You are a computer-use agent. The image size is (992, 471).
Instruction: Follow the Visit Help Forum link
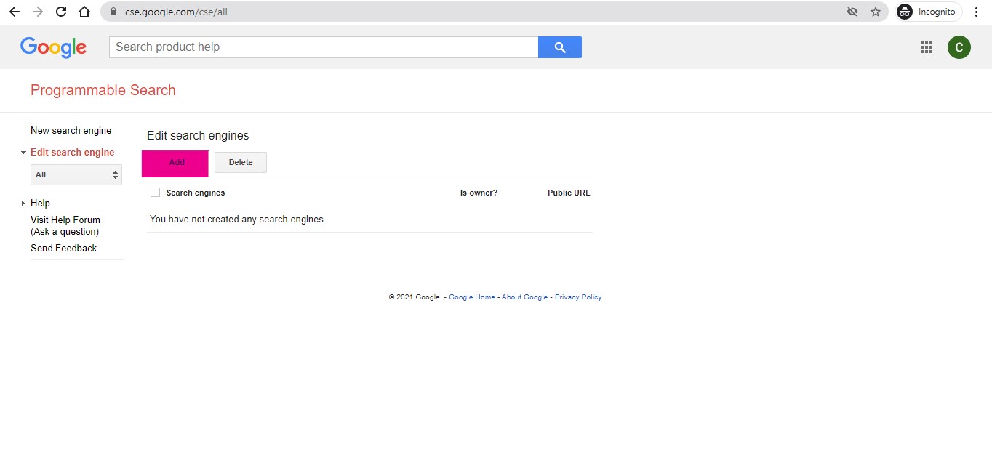coord(65,220)
